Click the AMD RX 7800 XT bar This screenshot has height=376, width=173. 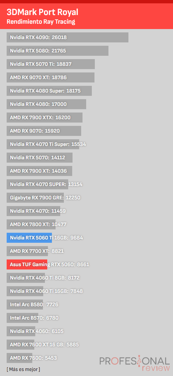pos(31,224)
